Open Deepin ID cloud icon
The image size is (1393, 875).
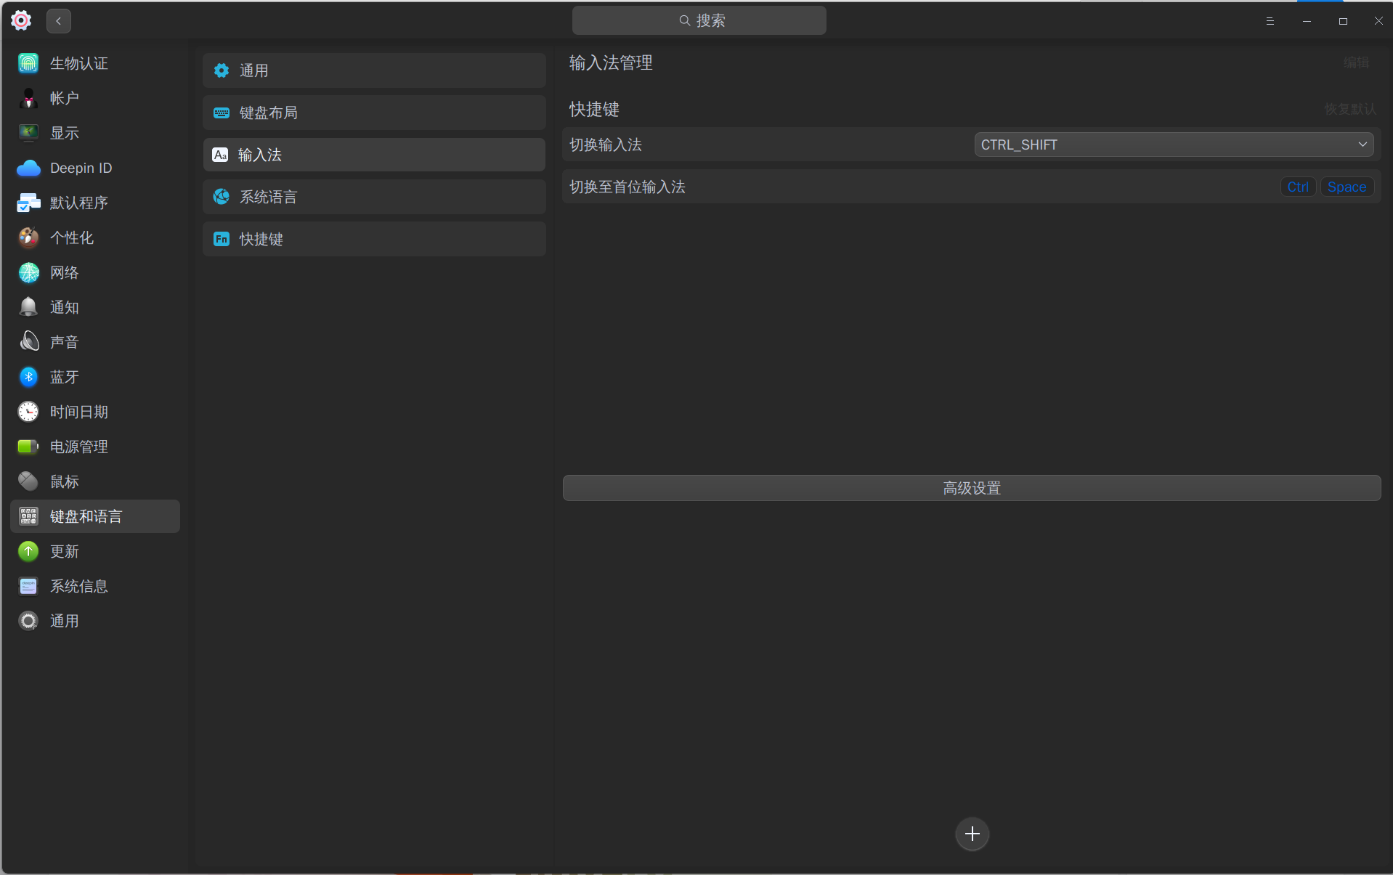(x=28, y=168)
